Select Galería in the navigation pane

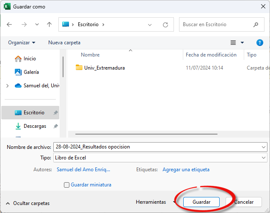(27, 72)
